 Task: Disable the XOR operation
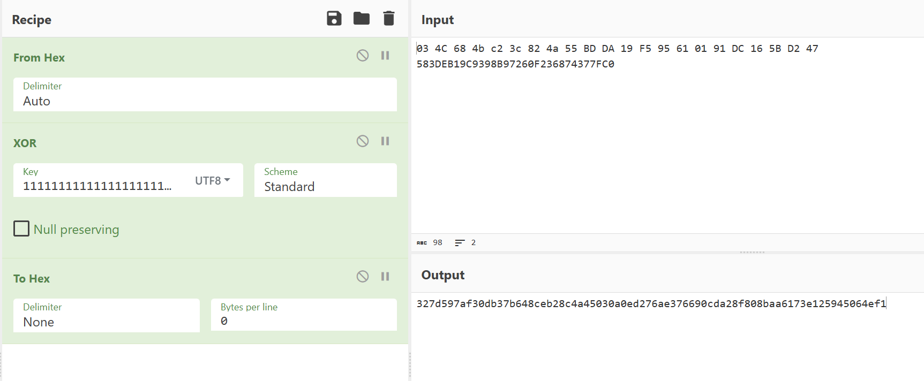[x=363, y=141]
